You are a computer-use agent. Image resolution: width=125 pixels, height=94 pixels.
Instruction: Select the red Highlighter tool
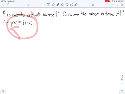(58, 5)
